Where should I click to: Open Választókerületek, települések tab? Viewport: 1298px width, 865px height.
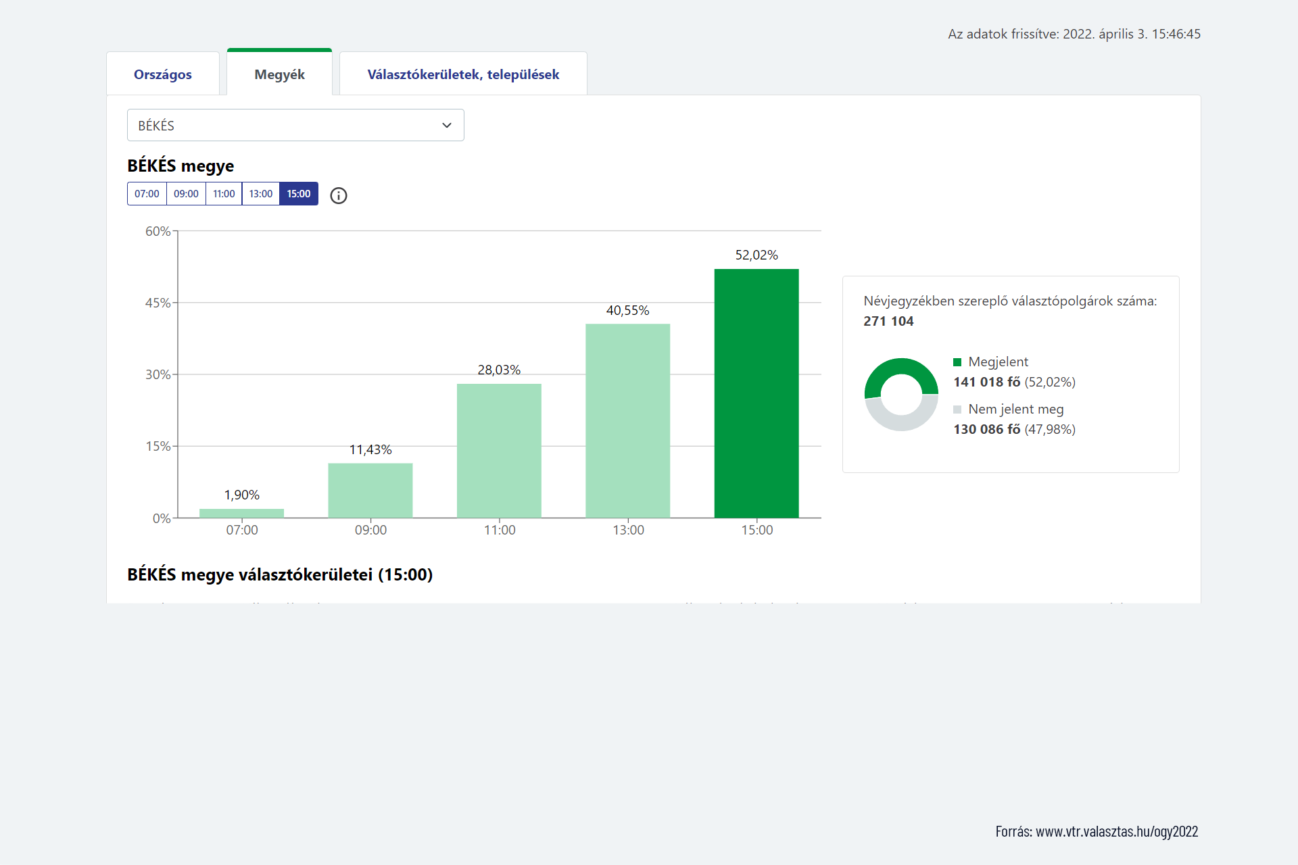pyautogui.click(x=463, y=74)
